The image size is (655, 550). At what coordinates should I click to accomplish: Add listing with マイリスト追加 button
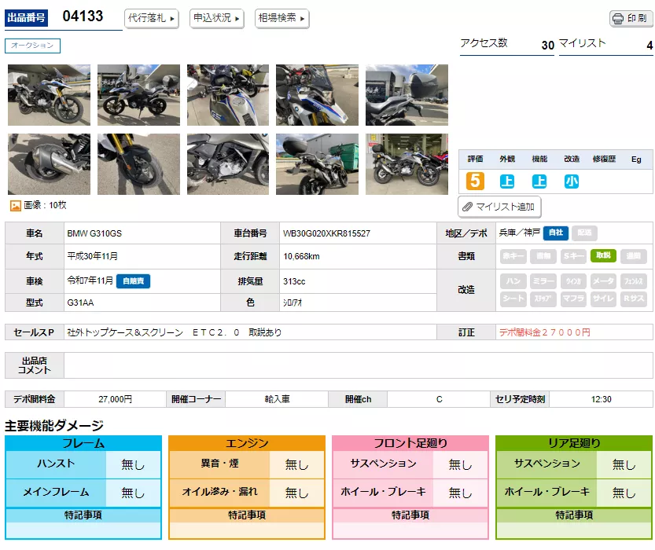[499, 207]
